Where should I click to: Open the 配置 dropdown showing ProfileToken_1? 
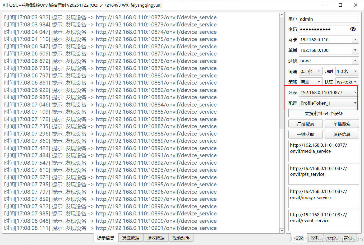coord(329,103)
